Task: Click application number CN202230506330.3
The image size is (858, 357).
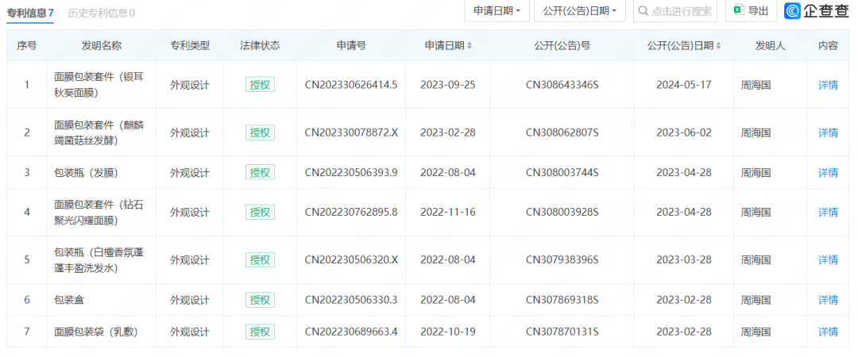Action: tap(350, 299)
